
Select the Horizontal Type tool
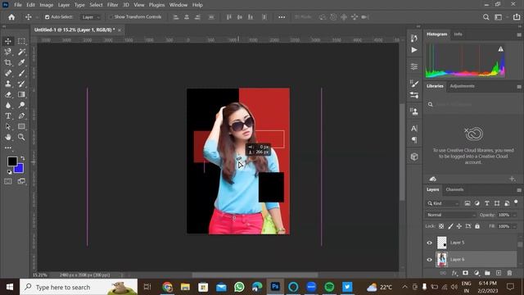[x=8, y=116]
